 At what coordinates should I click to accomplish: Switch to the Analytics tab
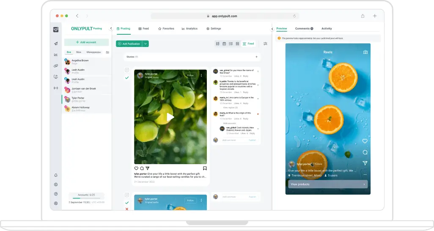[x=190, y=29]
